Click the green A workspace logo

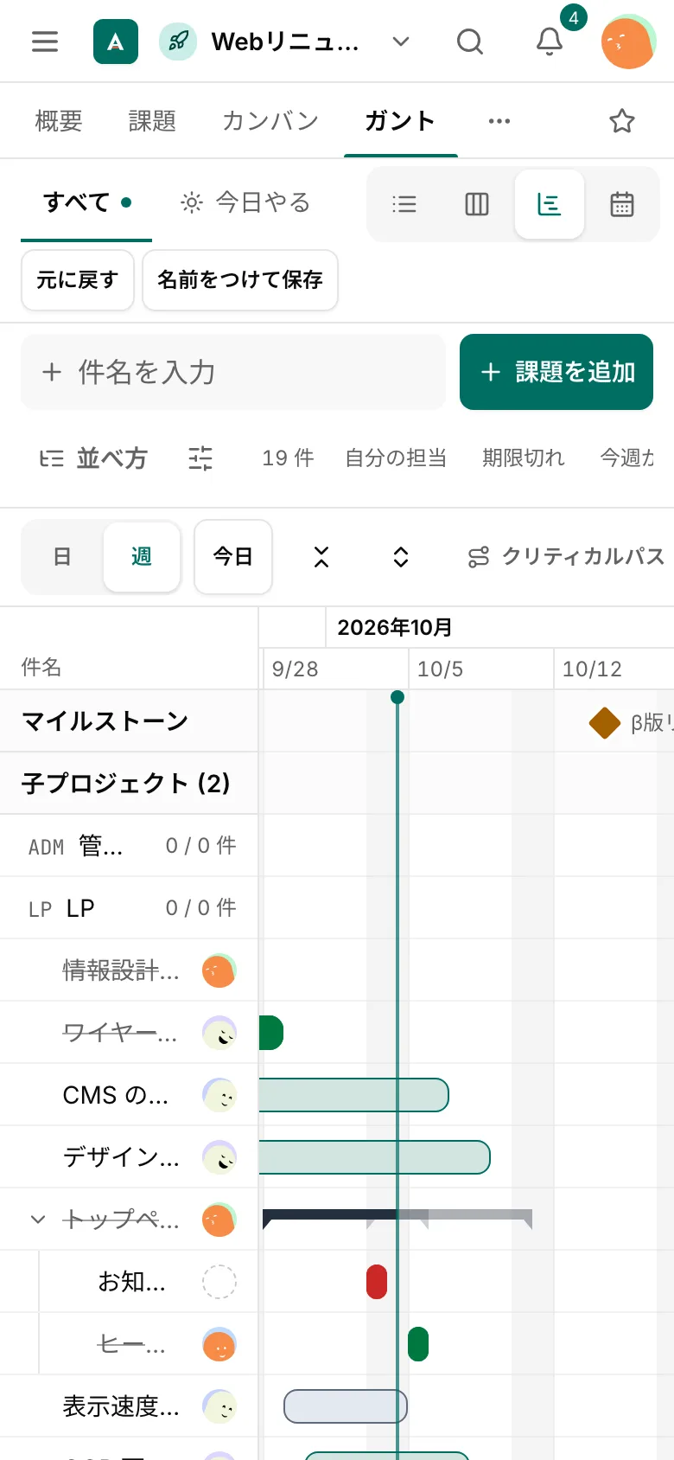[x=116, y=42]
